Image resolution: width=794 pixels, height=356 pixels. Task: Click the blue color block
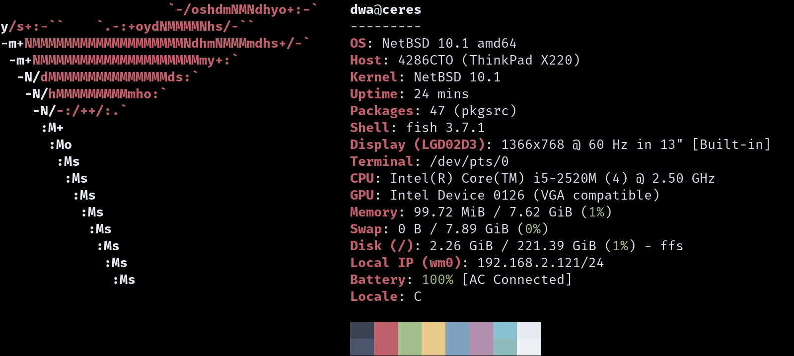(457, 339)
